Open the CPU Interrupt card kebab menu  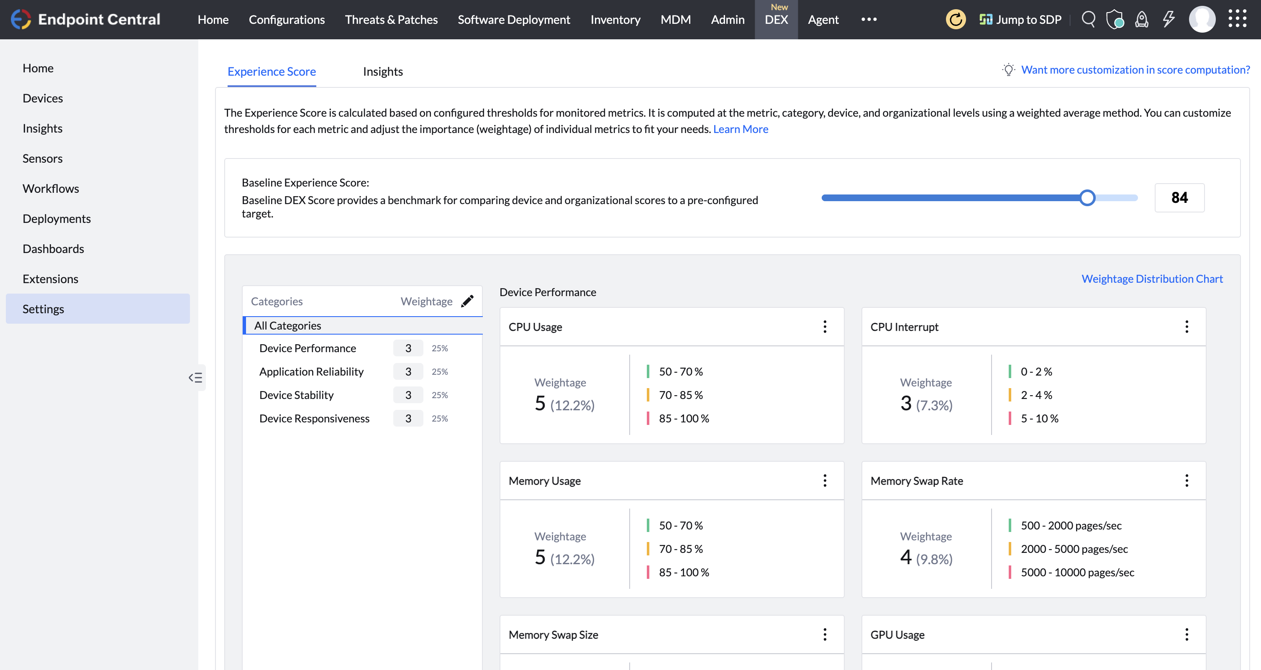[x=1186, y=327]
